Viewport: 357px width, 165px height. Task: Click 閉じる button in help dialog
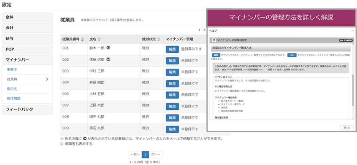point(347,128)
